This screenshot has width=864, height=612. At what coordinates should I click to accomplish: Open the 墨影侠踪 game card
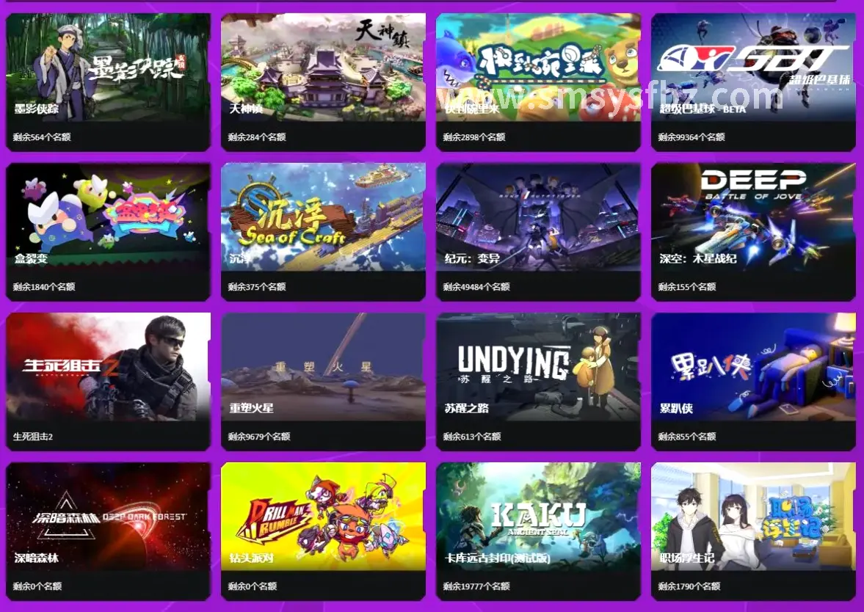108,82
